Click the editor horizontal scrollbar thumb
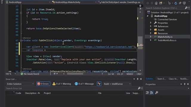The height and width of the screenshot is (107, 191). (x=75, y=74)
